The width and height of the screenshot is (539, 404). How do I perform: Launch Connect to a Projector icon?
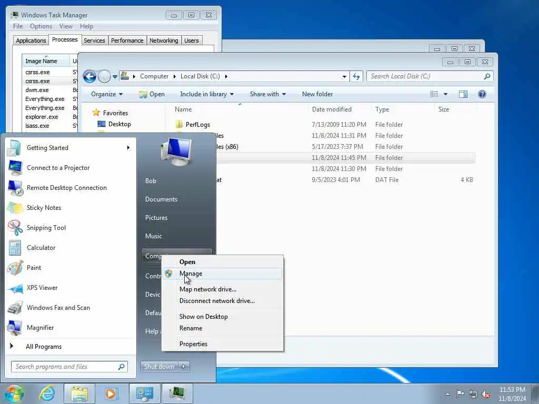(15, 168)
